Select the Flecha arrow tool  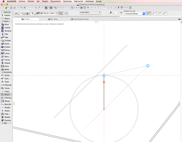click(x=6, y=15)
